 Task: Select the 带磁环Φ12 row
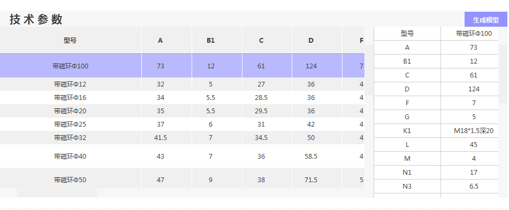click(182, 84)
